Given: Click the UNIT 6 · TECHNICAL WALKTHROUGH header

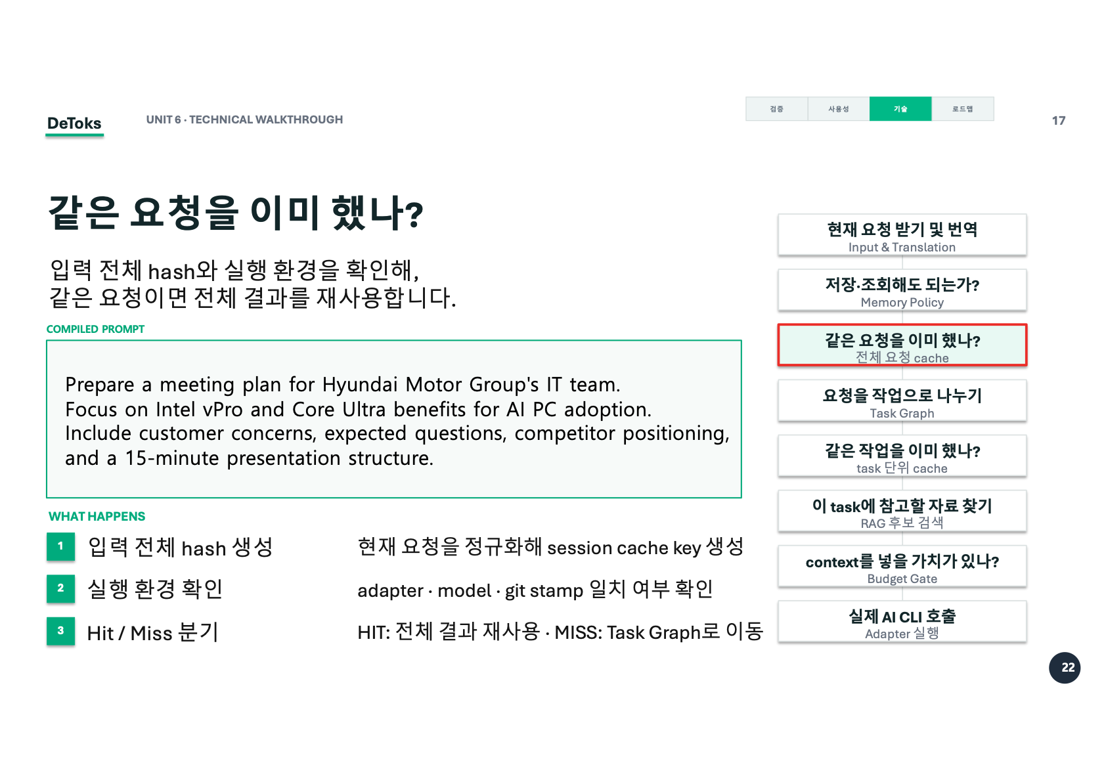Looking at the screenshot, I should pyautogui.click(x=244, y=119).
